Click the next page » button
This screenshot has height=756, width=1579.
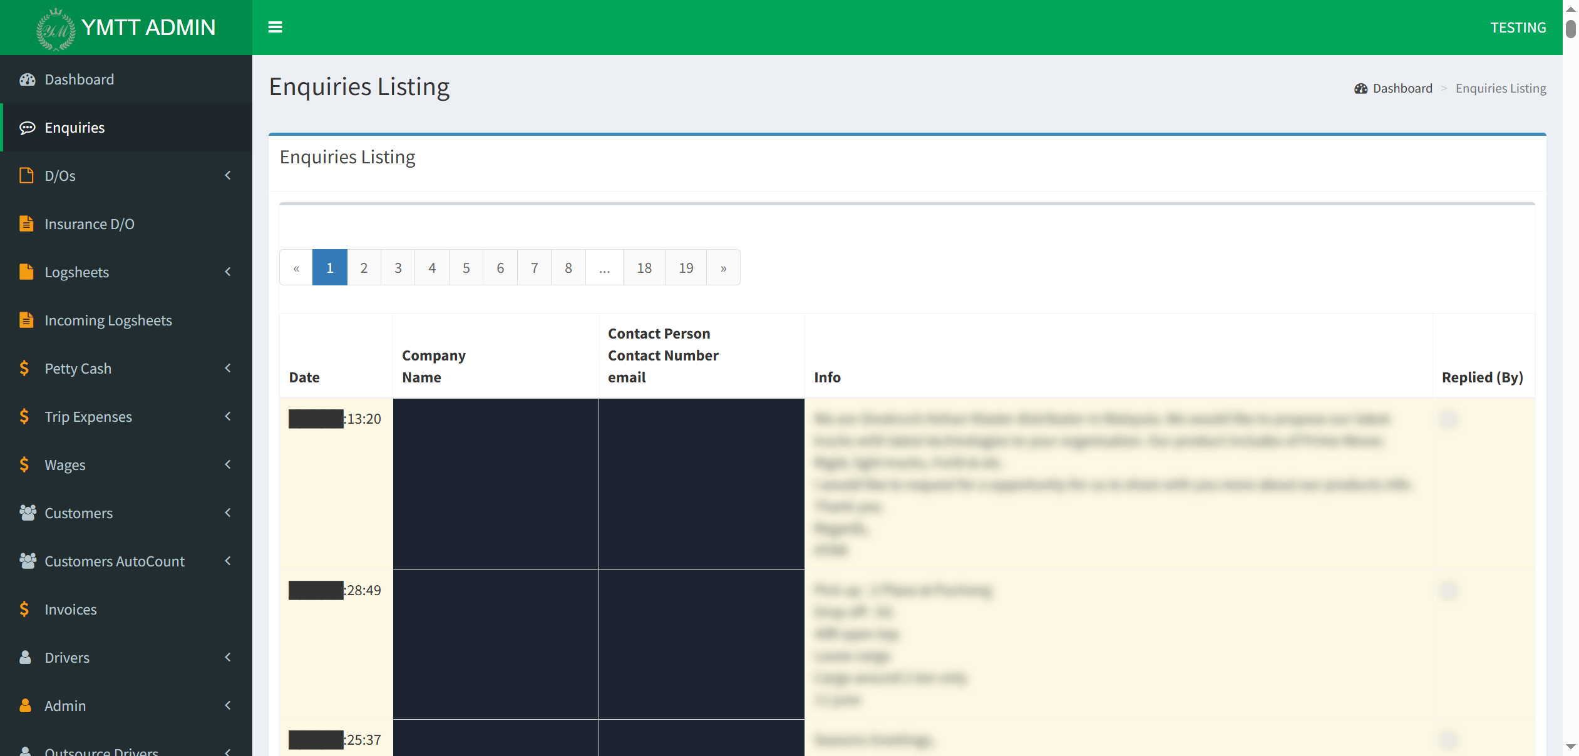pyautogui.click(x=723, y=268)
